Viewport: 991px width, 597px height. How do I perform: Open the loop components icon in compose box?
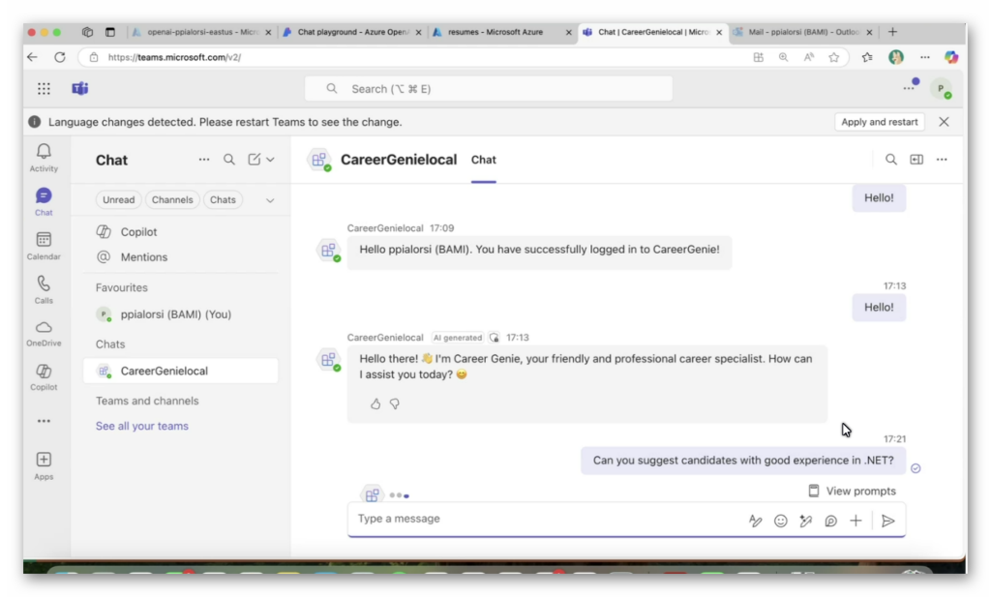pyautogui.click(x=831, y=521)
